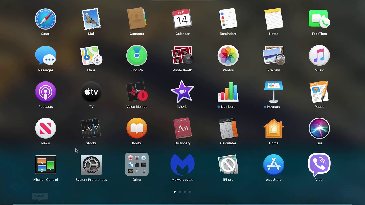Launch the Reminders app

[x=228, y=19]
